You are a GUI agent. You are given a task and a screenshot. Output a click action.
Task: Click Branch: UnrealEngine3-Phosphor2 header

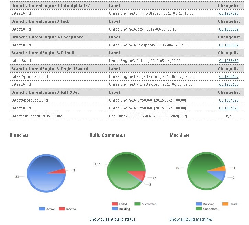click(47, 37)
